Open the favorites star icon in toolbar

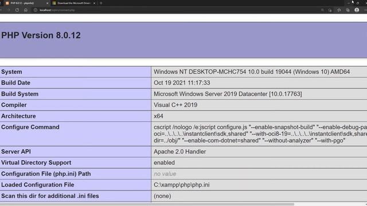tap(339, 10)
